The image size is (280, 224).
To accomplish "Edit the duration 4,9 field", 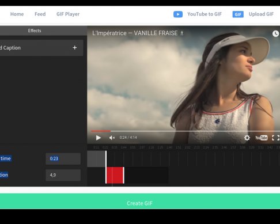I will (63, 175).
